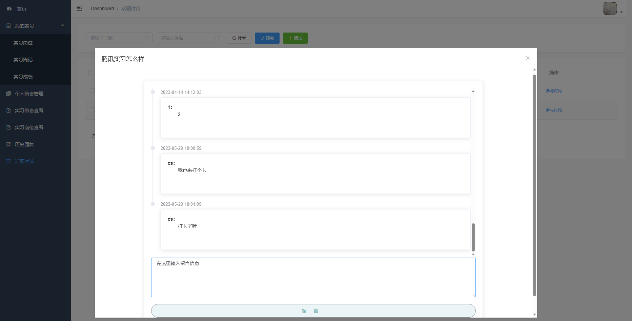The image size is (632, 321).
Task: Open the user avatar dropdown arrow
Action: pyautogui.click(x=621, y=12)
